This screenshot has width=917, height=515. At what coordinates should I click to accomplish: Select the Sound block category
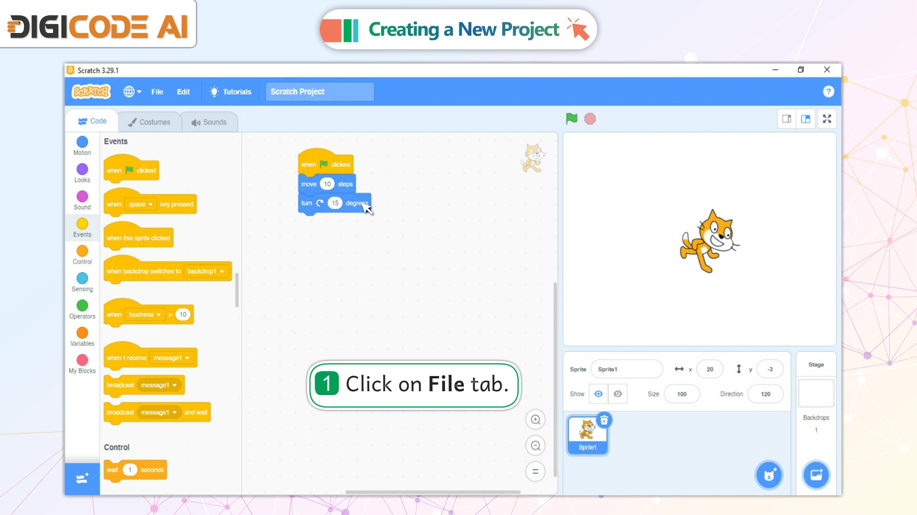click(x=82, y=201)
